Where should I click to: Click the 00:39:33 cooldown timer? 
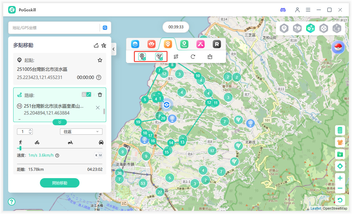click(176, 27)
